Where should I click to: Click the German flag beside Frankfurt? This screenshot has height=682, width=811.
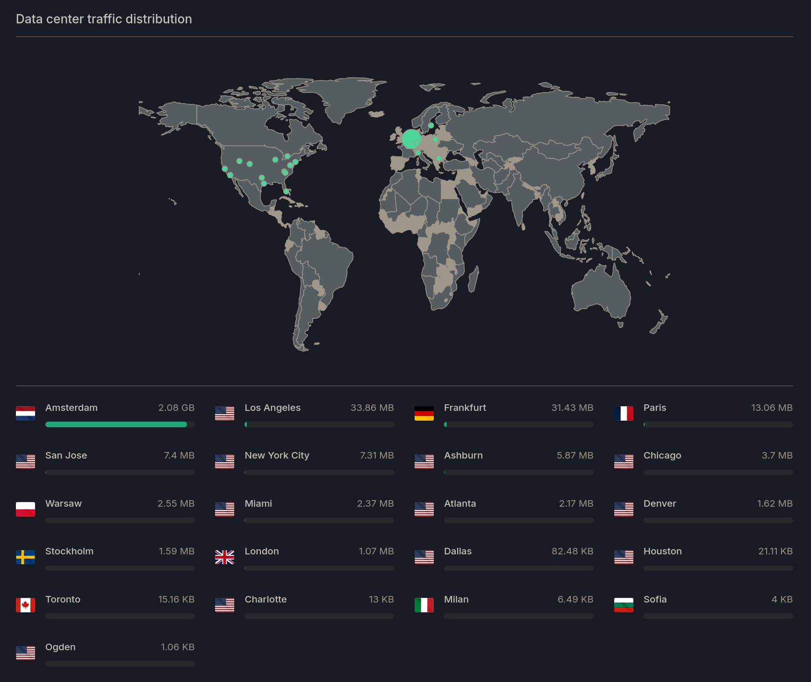pos(424,413)
